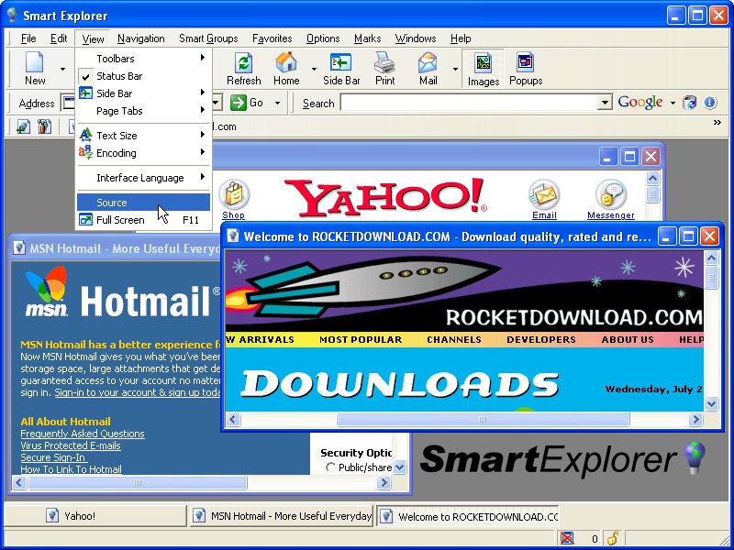Expand the Google search engine dropdown

[x=673, y=103]
